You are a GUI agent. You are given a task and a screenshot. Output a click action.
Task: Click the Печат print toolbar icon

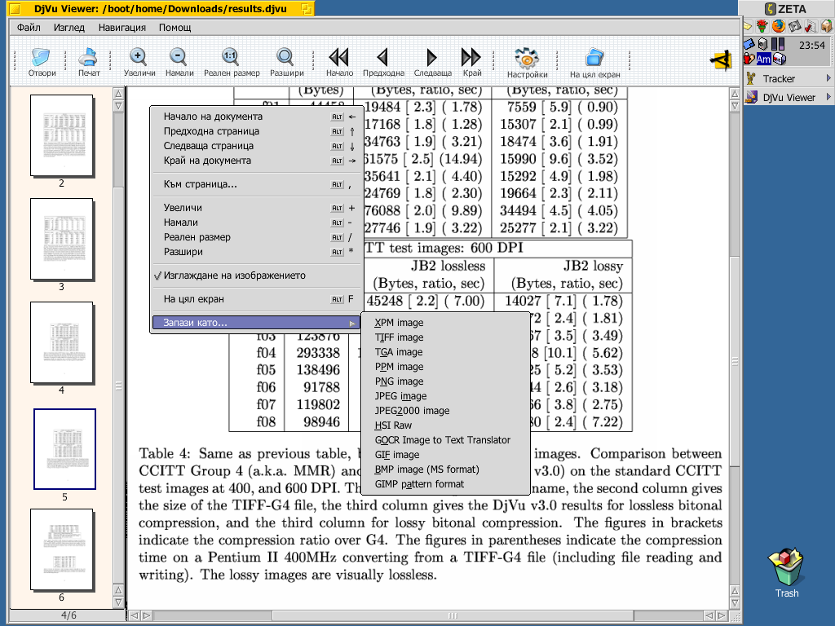tap(88, 58)
